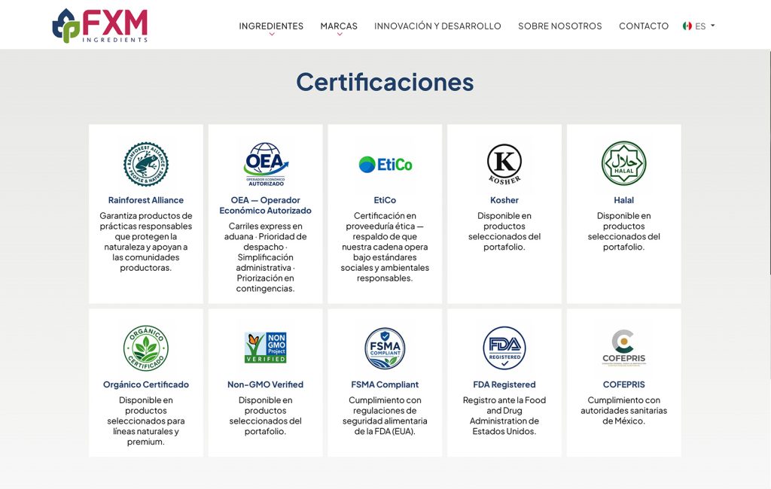Click the FDA Registered title
This screenshot has width=771, height=489.
[x=504, y=384]
